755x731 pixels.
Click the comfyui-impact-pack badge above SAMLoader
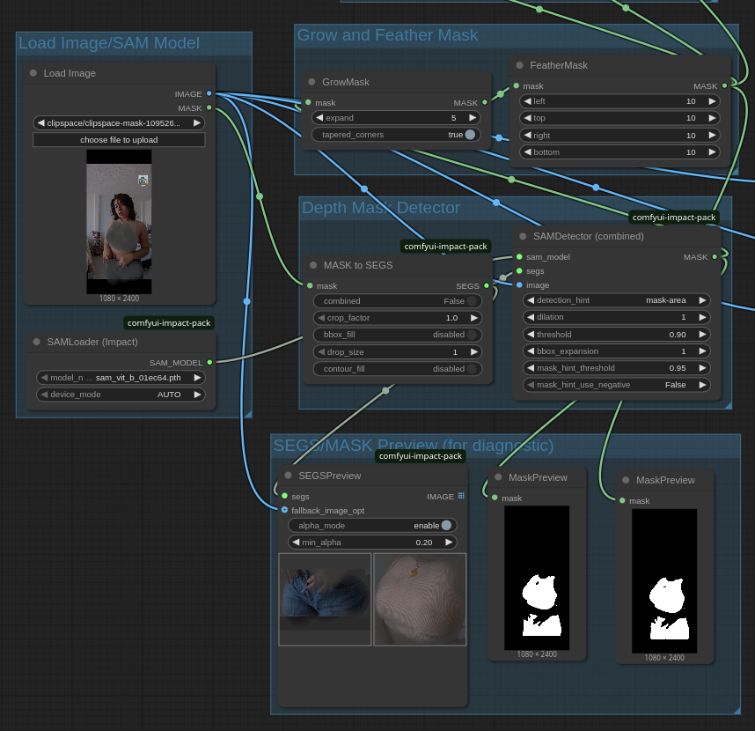pos(169,323)
